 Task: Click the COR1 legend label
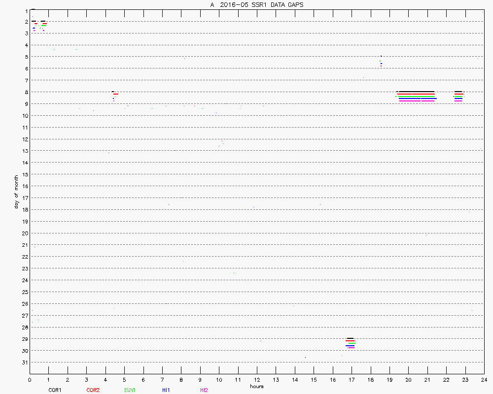(x=55, y=390)
